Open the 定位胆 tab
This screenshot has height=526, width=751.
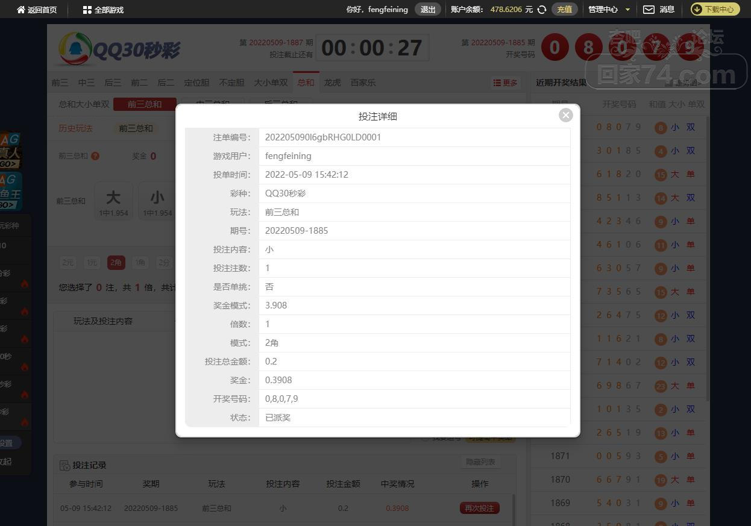coord(196,83)
